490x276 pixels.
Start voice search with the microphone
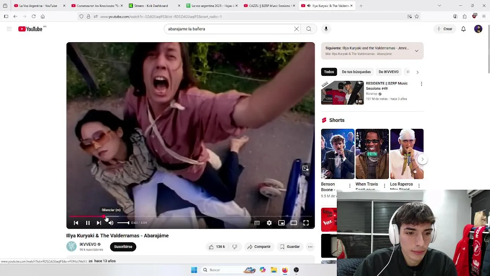coord(326,29)
